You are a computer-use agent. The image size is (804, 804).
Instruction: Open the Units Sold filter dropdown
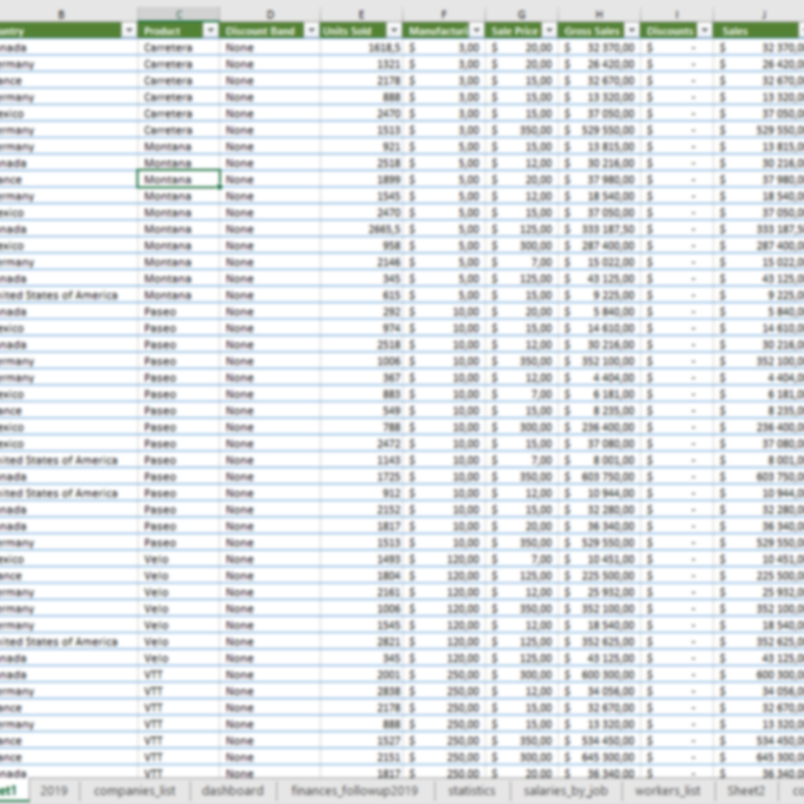[x=394, y=31]
